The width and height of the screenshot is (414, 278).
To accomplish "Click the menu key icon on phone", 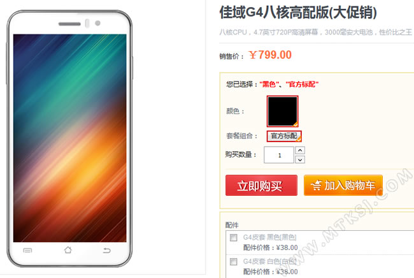I will point(27,250).
